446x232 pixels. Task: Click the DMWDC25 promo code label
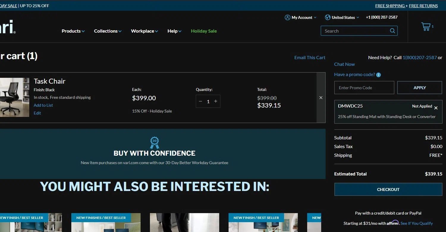pyautogui.click(x=350, y=106)
